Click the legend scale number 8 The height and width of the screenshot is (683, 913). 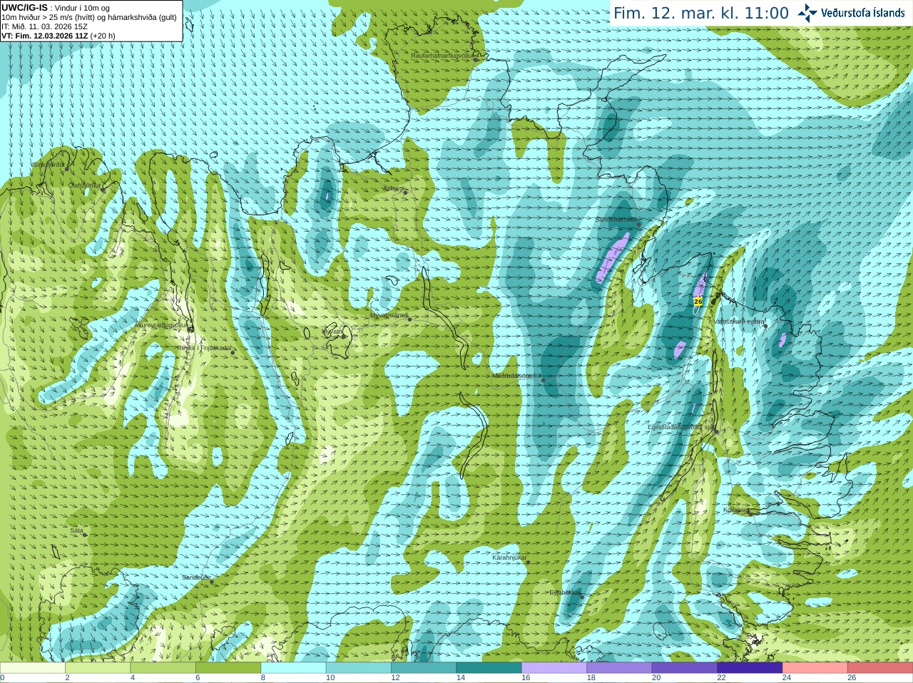pos(263,678)
